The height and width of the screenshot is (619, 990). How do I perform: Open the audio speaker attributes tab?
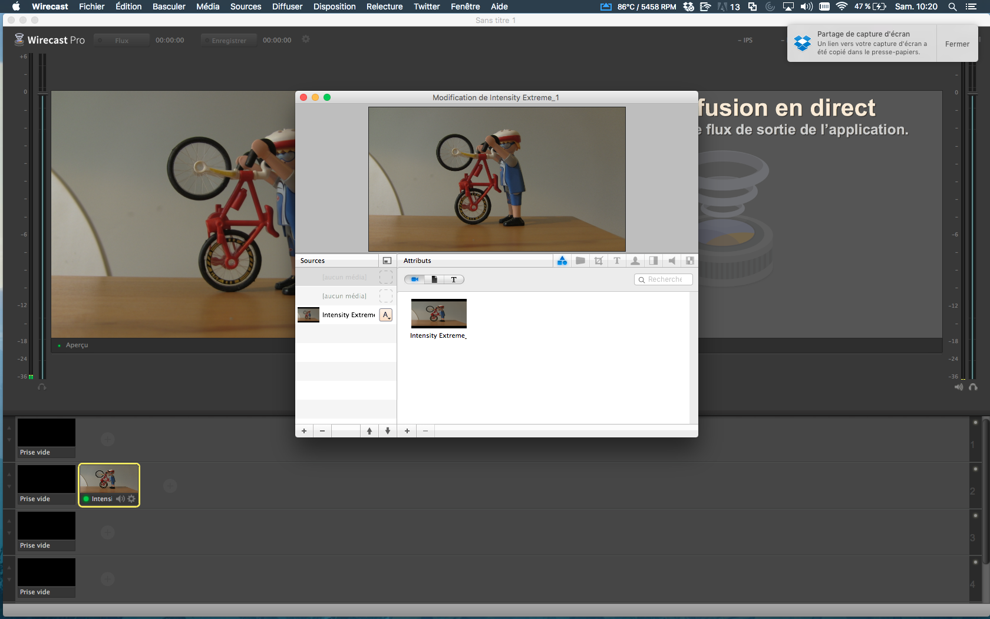tap(672, 261)
